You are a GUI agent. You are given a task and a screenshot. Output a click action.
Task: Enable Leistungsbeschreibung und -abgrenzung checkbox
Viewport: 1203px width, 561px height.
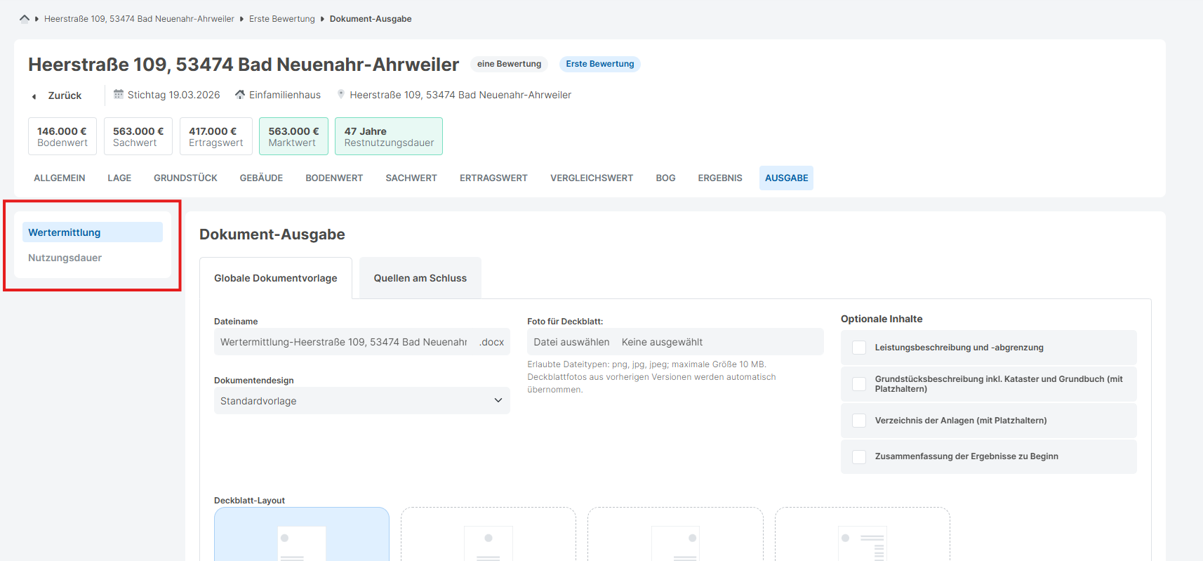pyautogui.click(x=859, y=348)
